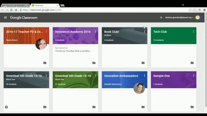Viewport: 207px width, 116px height.
Task: Open the three-dot menu on the Book Club! card
Action: tap(145, 32)
